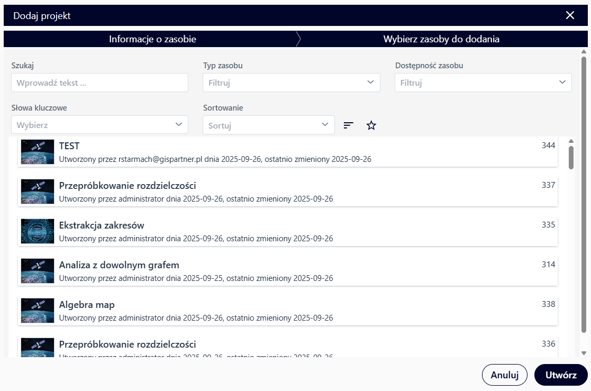Click the Algebra map satellite thumbnail
Image resolution: width=591 pixels, height=391 pixels.
click(38, 311)
